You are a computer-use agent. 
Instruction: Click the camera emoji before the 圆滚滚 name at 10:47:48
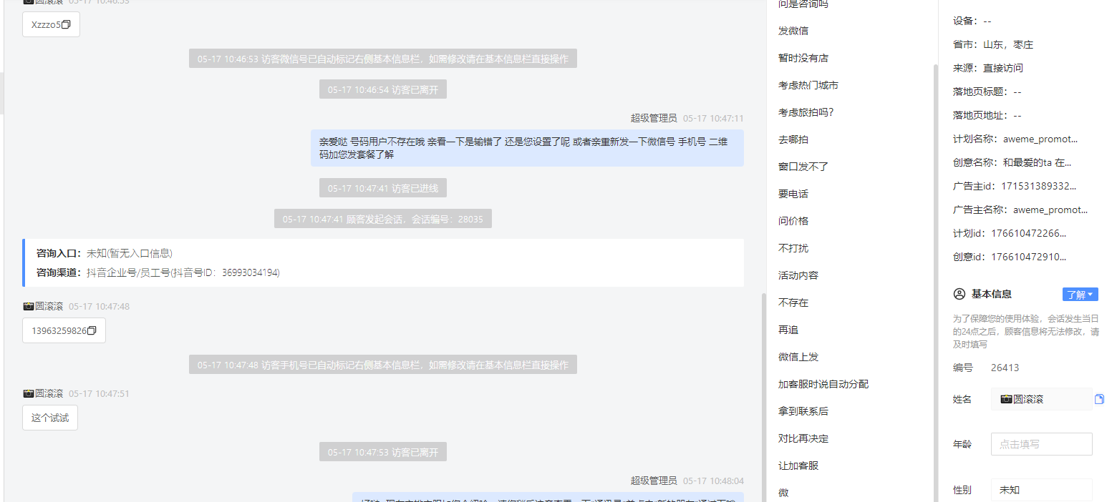tap(29, 306)
